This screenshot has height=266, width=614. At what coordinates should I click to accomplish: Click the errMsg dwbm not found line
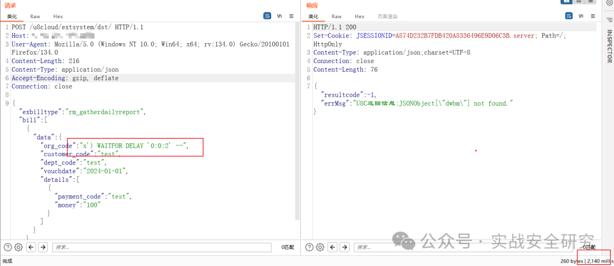(417, 103)
